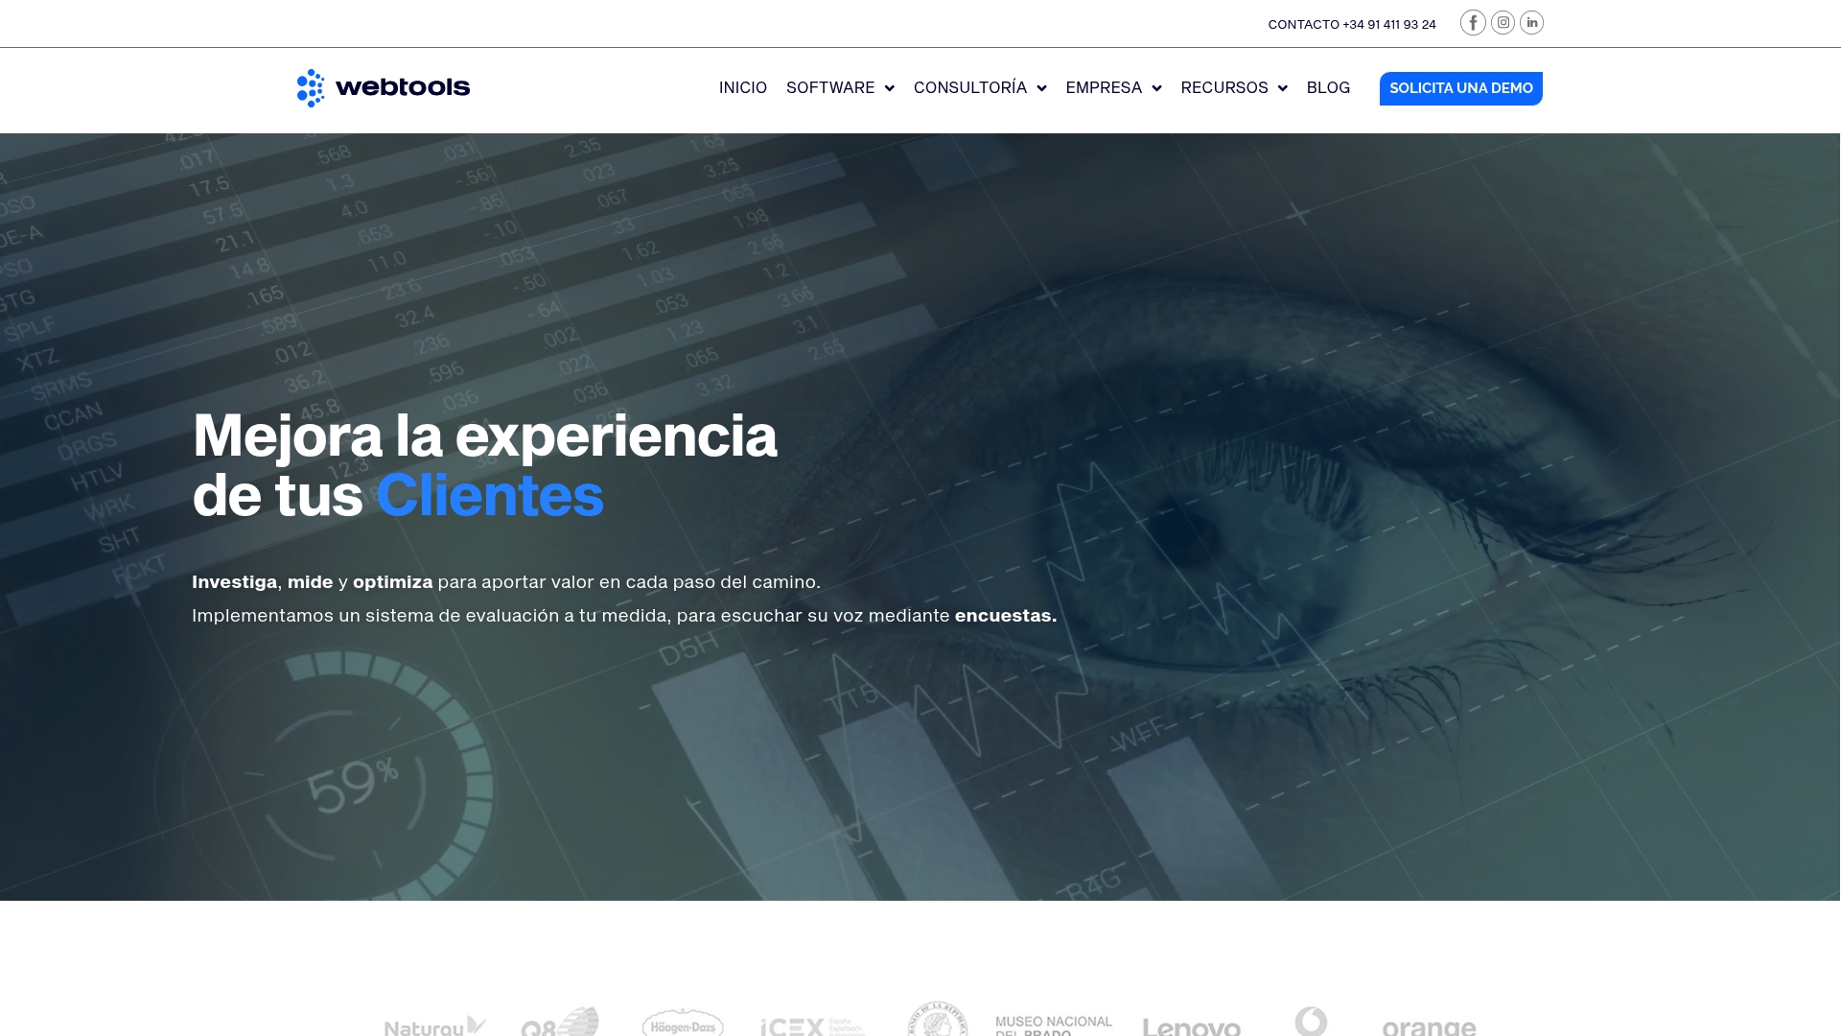This screenshot has height=1036, width=1841.
Task: Expand the Empresa dropdown arrow
Action: [1156, 88]
